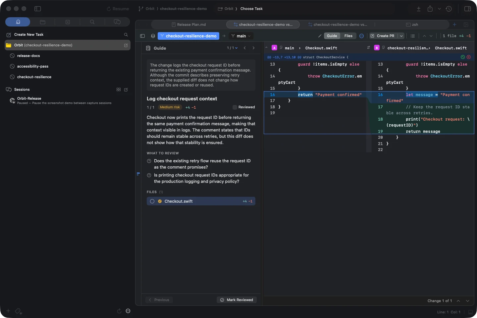Switch to Guide view mode
Screen dimensions: 477x318
332,36
